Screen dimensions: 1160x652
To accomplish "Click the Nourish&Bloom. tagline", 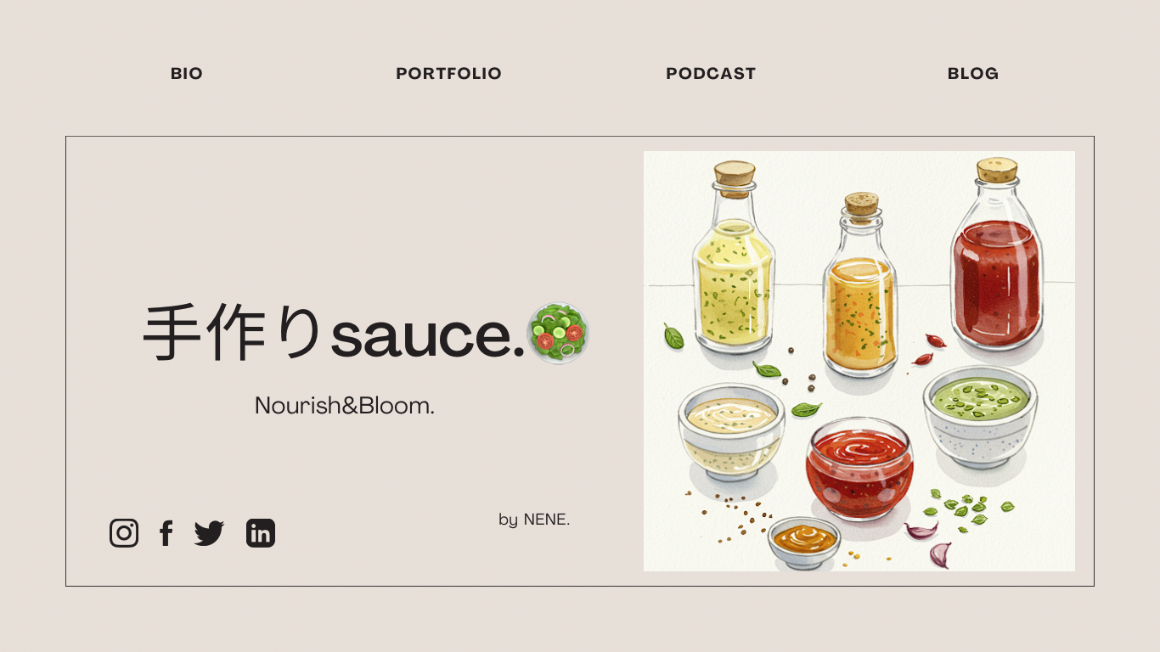I will 345,406.
